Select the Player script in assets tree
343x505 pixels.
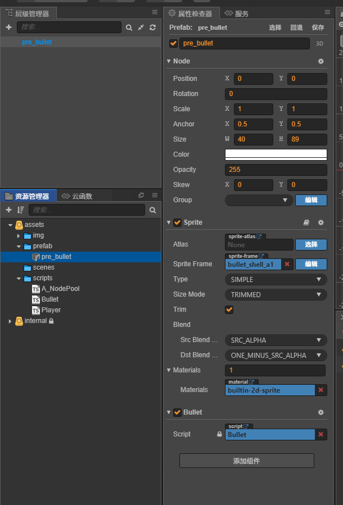[51, 310]
